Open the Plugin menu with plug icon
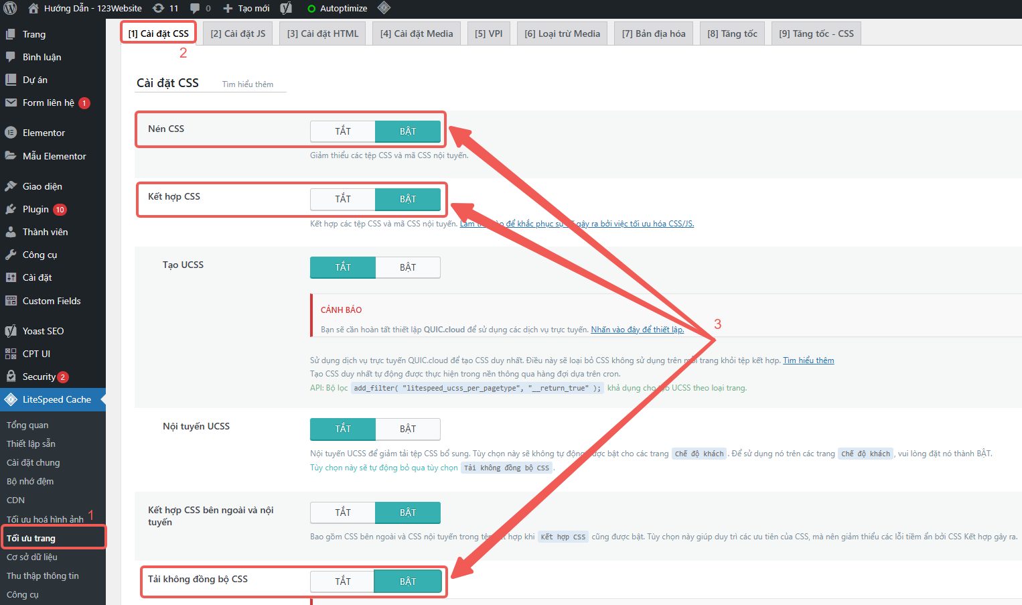The width and height of the screenshot is (1022, 605). point(11,209)
